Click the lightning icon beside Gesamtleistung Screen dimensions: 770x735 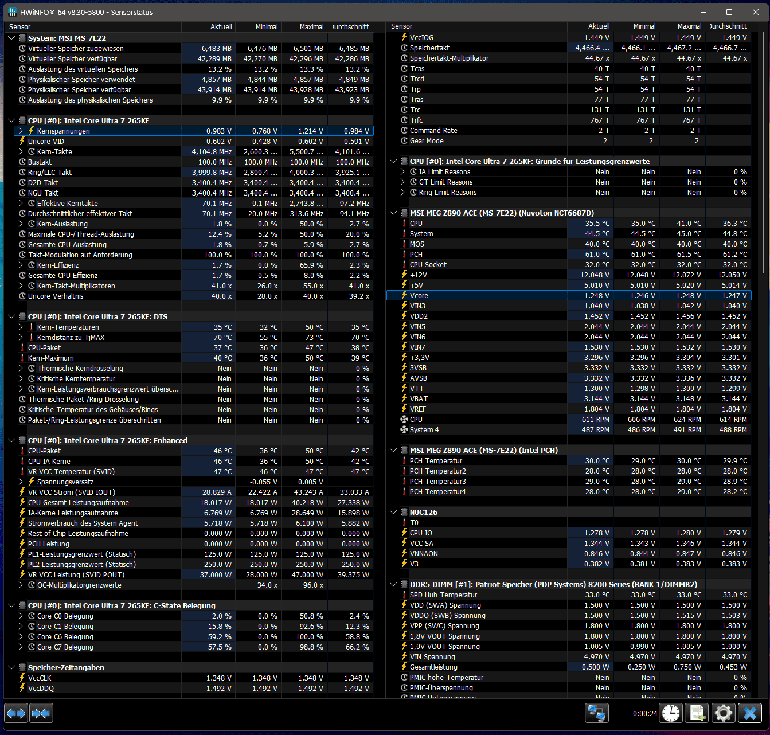[x=404, y=667]
